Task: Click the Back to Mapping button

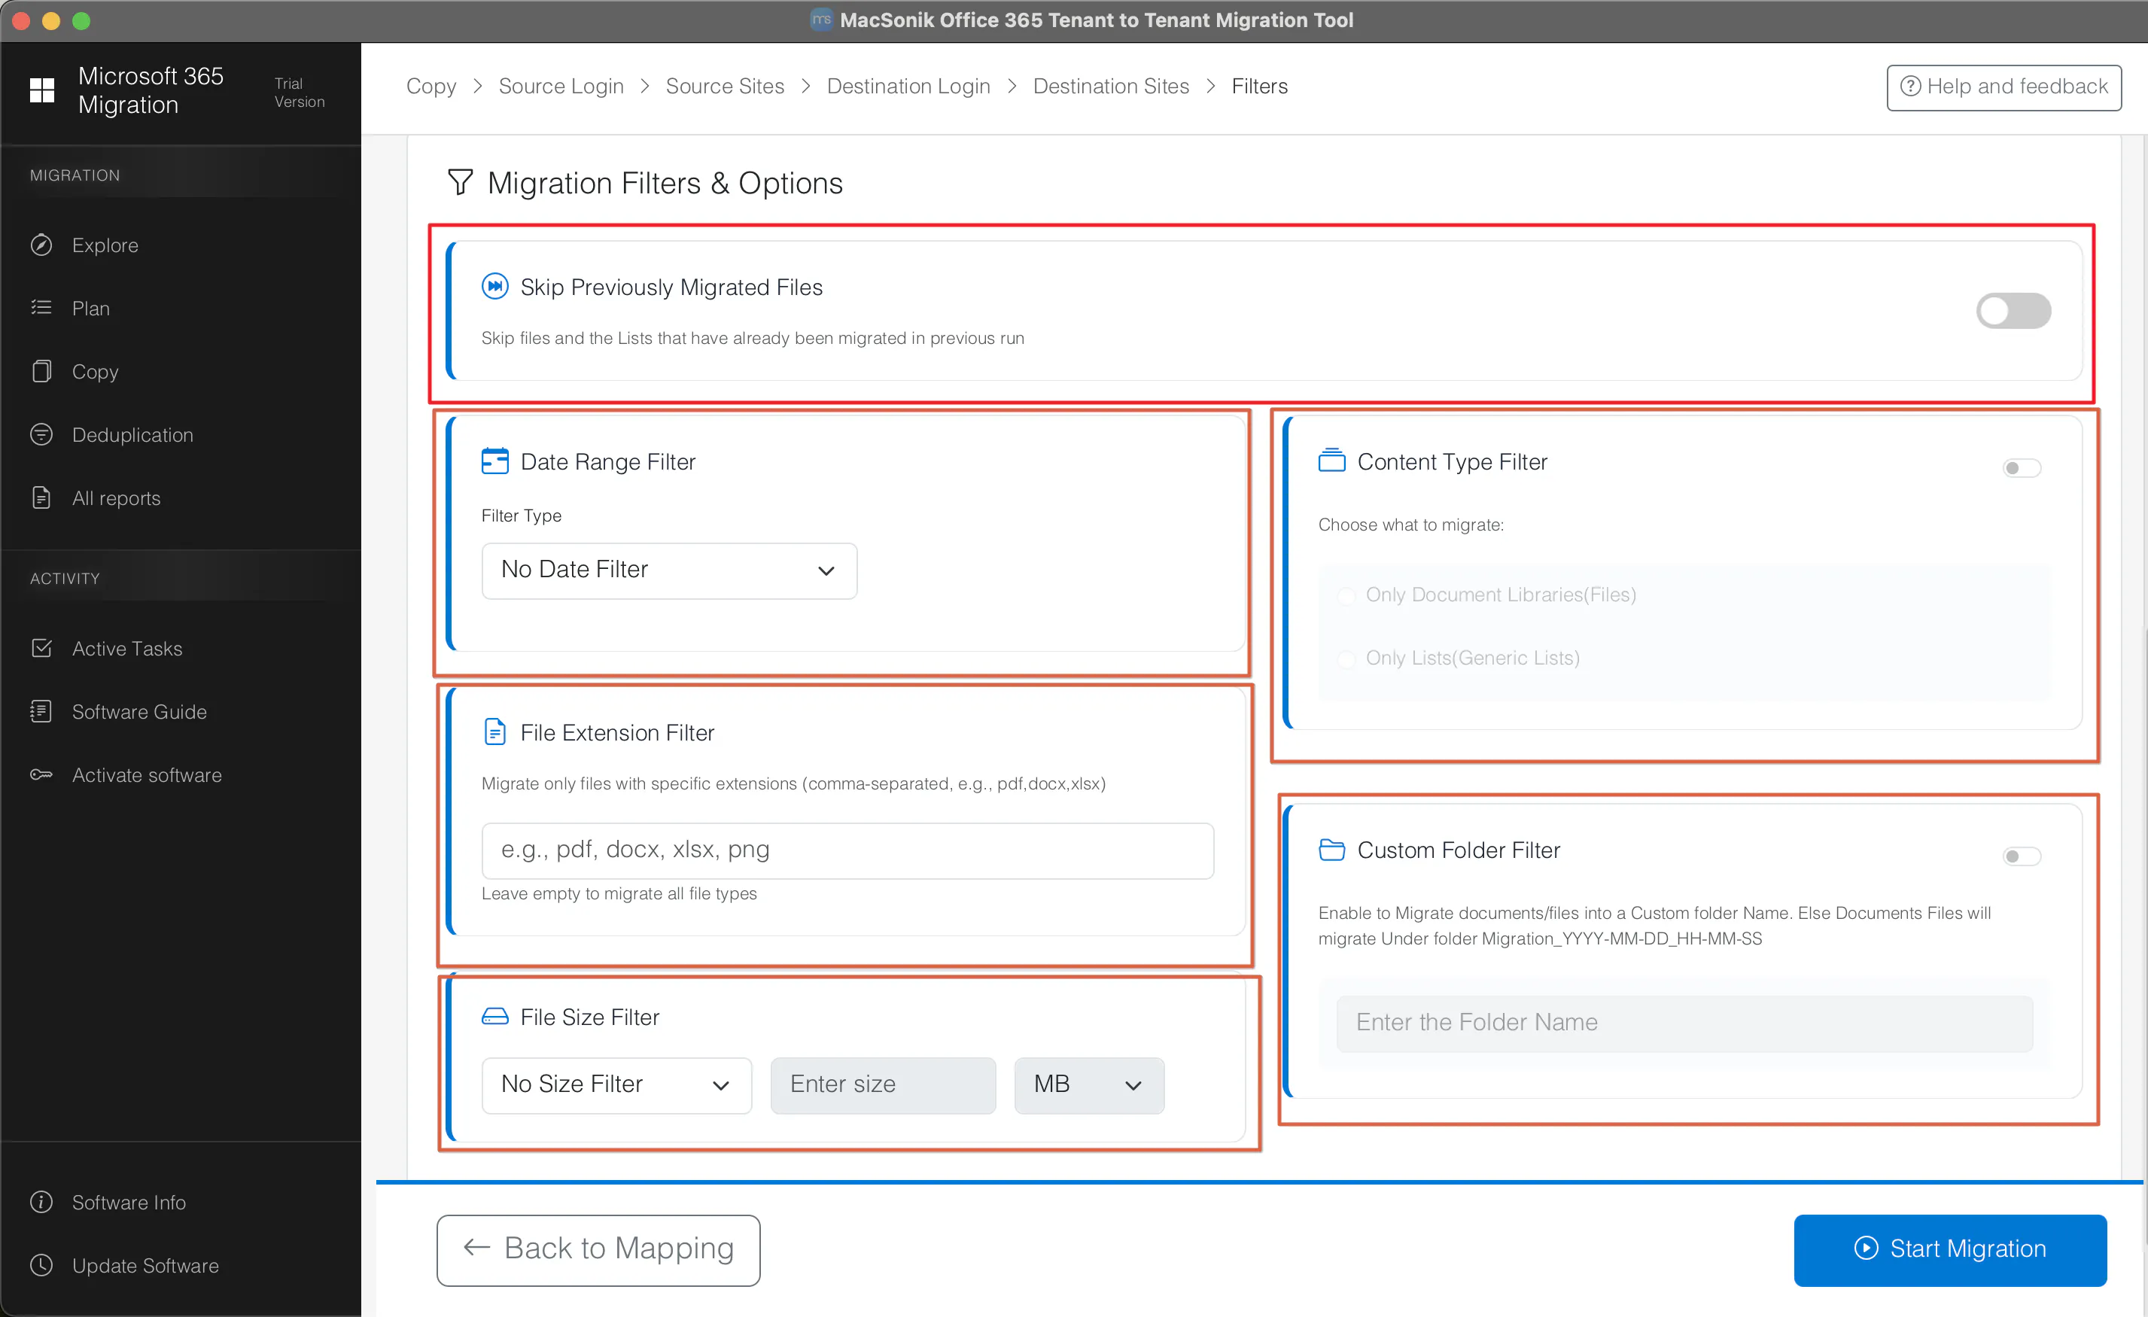Action: click(598, 1249)
